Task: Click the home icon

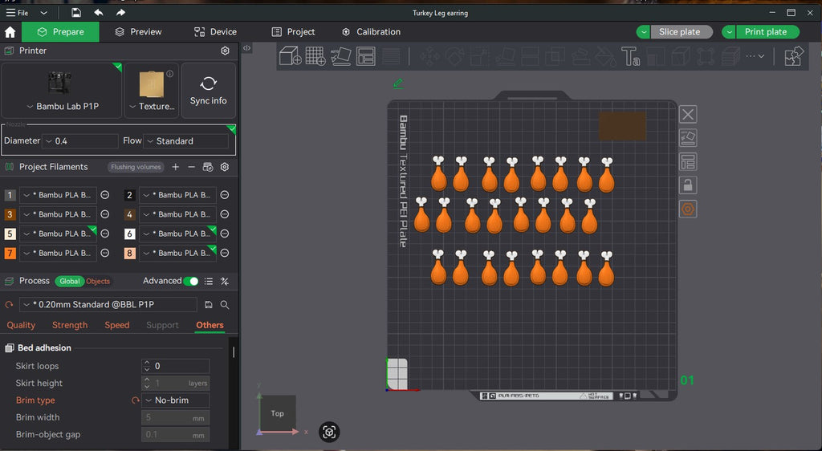Action: pos(10,32)
